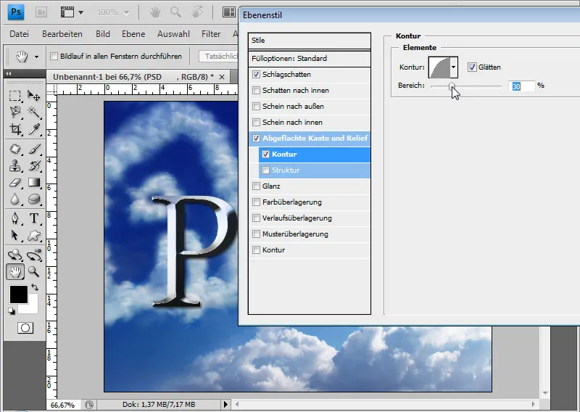Select the Custom Shape tool
The width and height of the screenshot is (580, 412).
[x=33, y=235]
